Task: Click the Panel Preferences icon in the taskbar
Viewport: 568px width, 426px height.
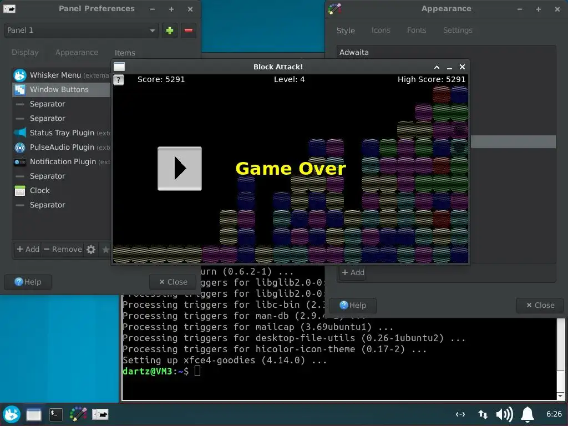Action: pyautogui.click(x=100, y=414)
